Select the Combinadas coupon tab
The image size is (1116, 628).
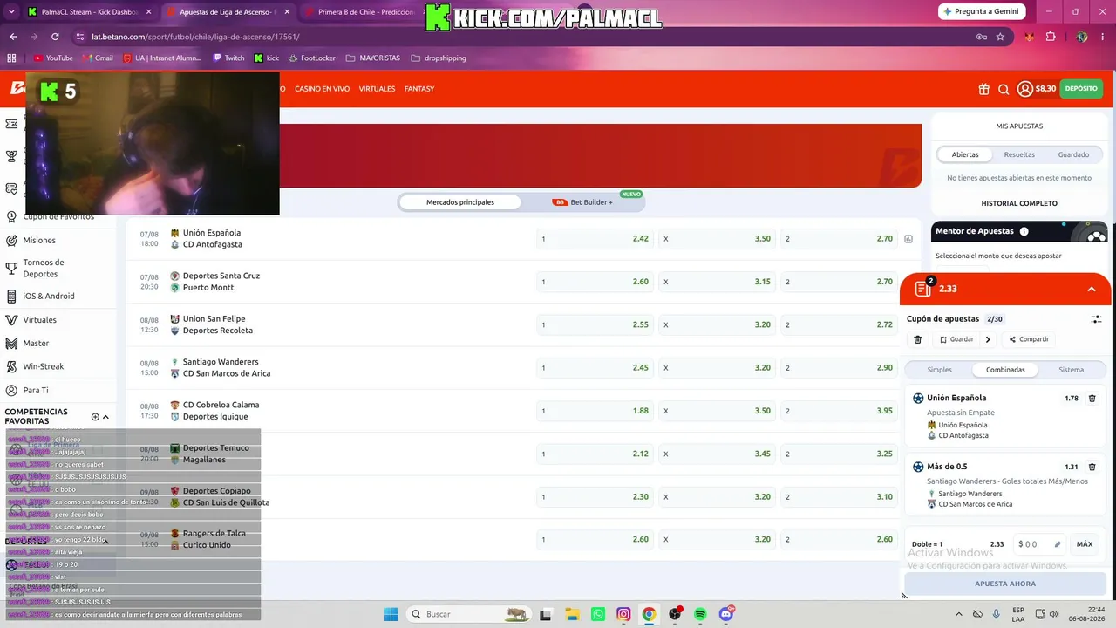(1005, 370)
